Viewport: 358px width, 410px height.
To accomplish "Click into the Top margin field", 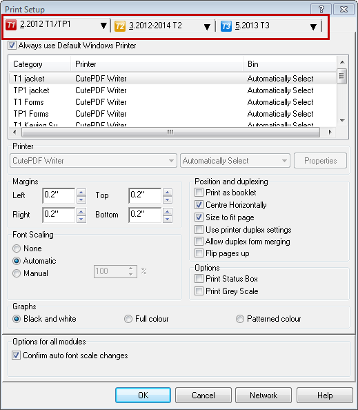I will click(145, 195).
